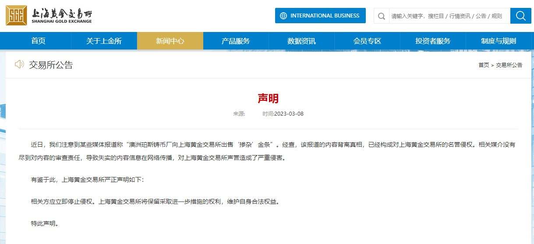Open the 投资者服务 menu

[433, 41]
